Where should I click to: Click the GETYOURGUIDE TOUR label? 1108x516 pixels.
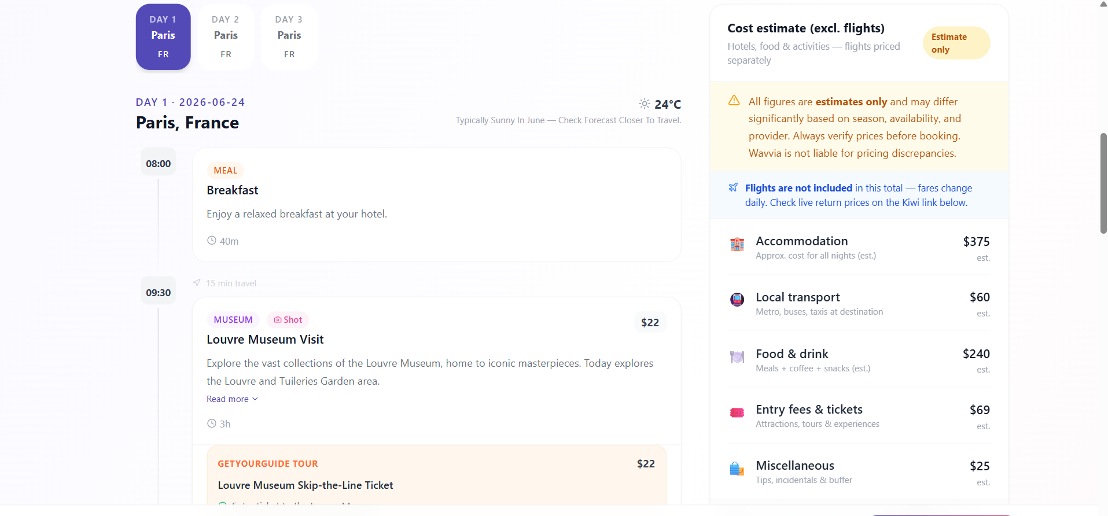(268, 464)
